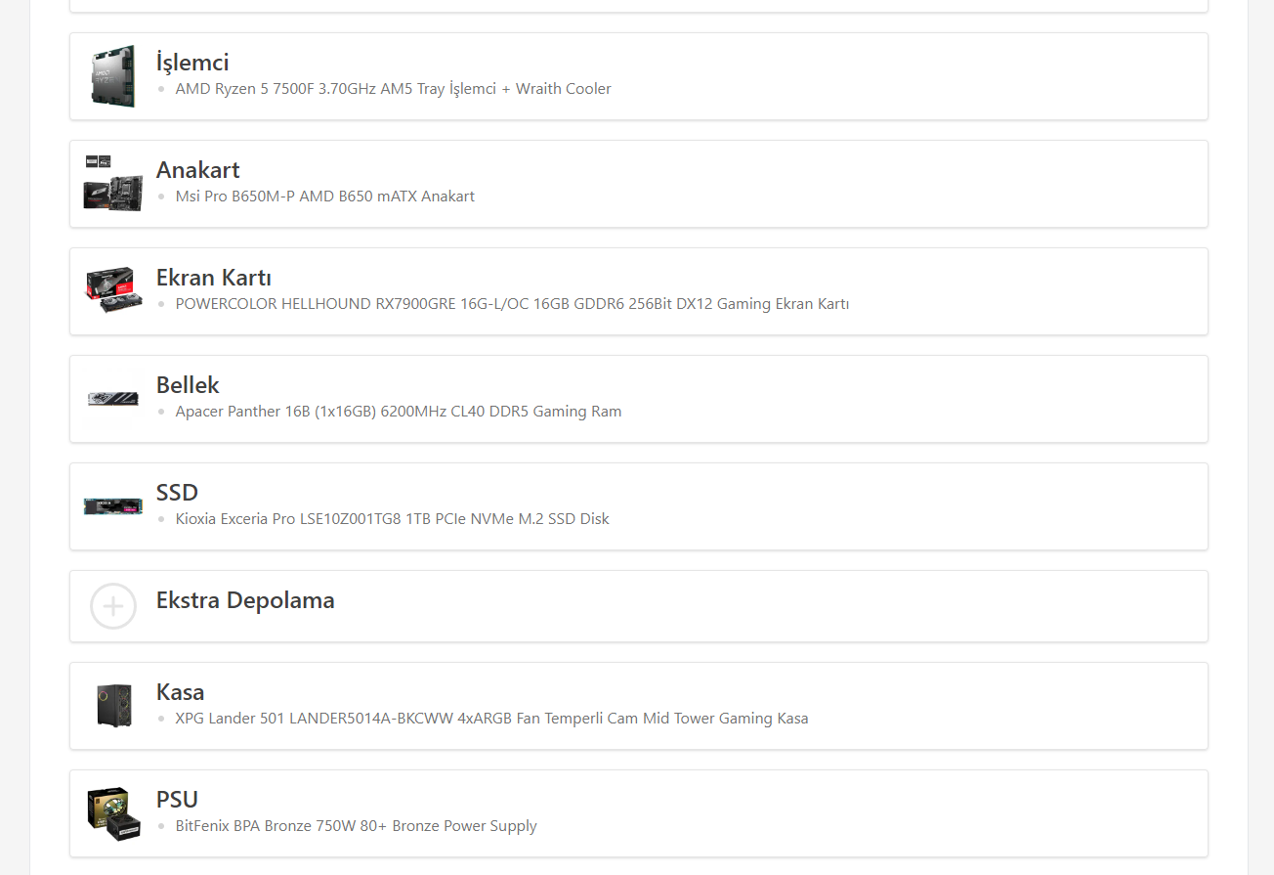Click AMD Ryzen 5 7500F product name
The width and height of the screenshot is (1274, 875).
(x=393, y=89)
